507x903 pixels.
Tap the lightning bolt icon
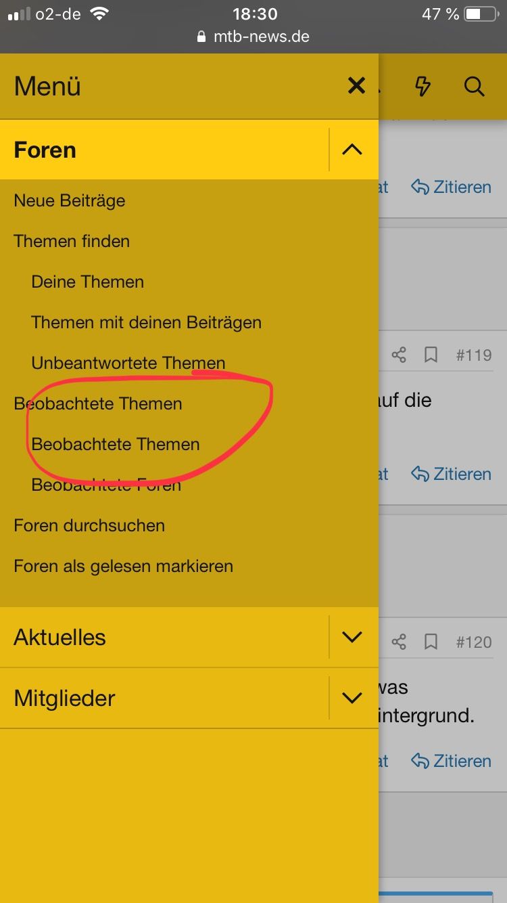422,86
